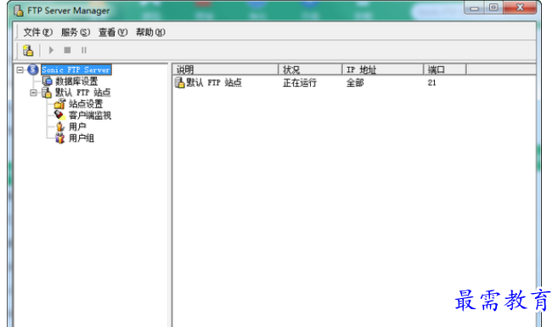
Task: Click the 站点设置 folder icon
Action: [x=59, y=104]
